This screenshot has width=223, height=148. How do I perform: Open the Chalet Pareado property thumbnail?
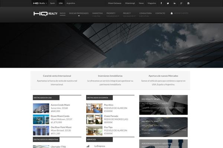(94, 120)
